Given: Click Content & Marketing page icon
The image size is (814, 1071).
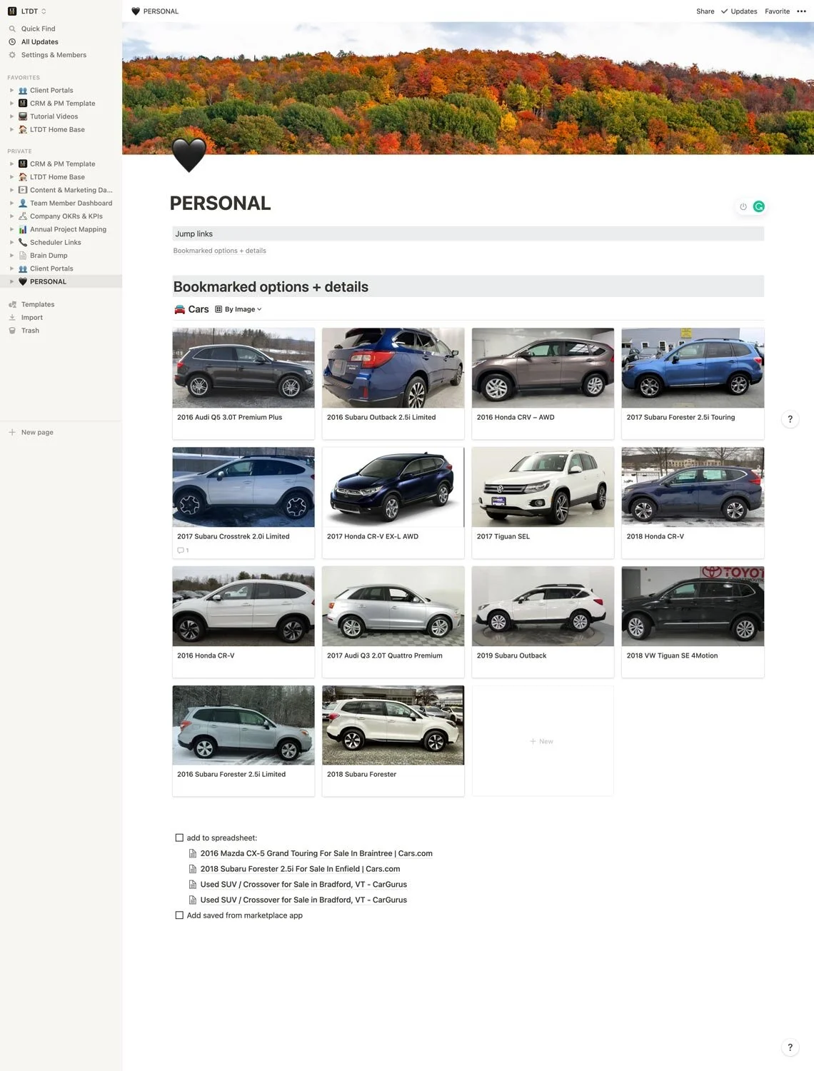Looking at the screenshot, I should (x=23, y=190).
